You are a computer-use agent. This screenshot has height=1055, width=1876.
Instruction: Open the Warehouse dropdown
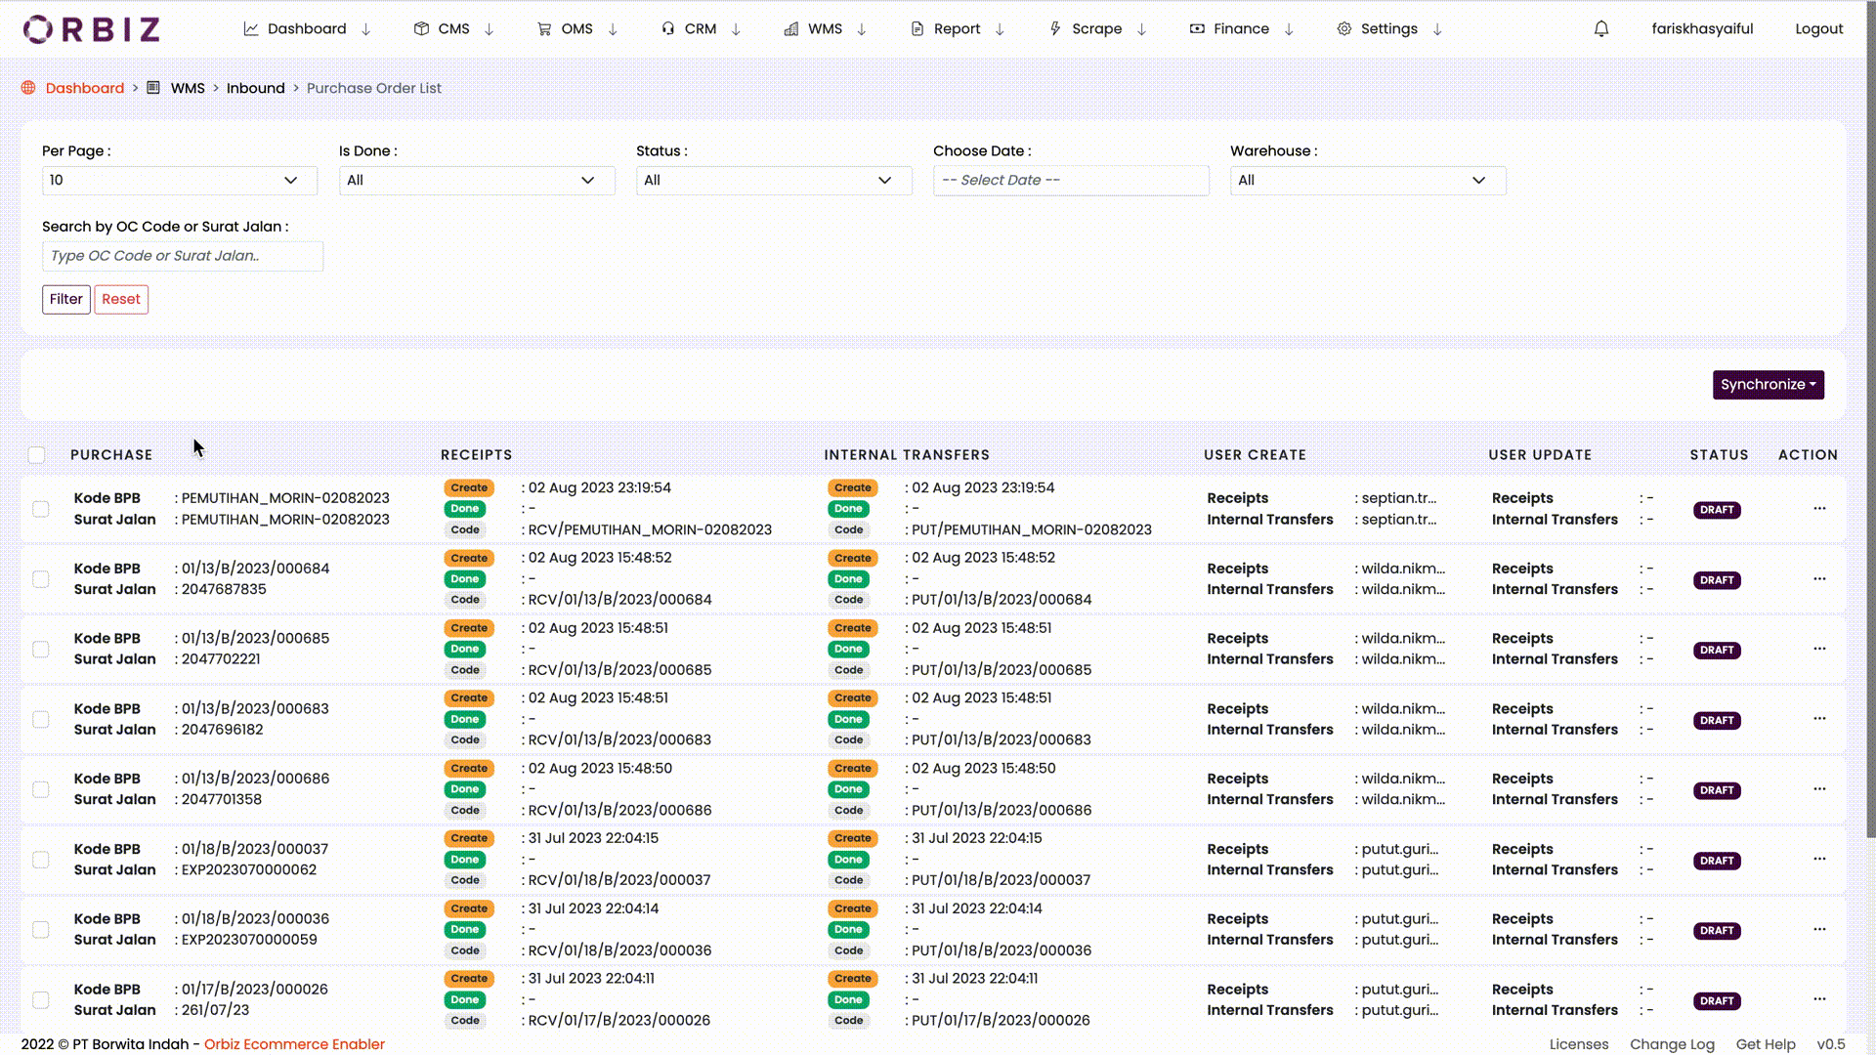click(1368, 181)
